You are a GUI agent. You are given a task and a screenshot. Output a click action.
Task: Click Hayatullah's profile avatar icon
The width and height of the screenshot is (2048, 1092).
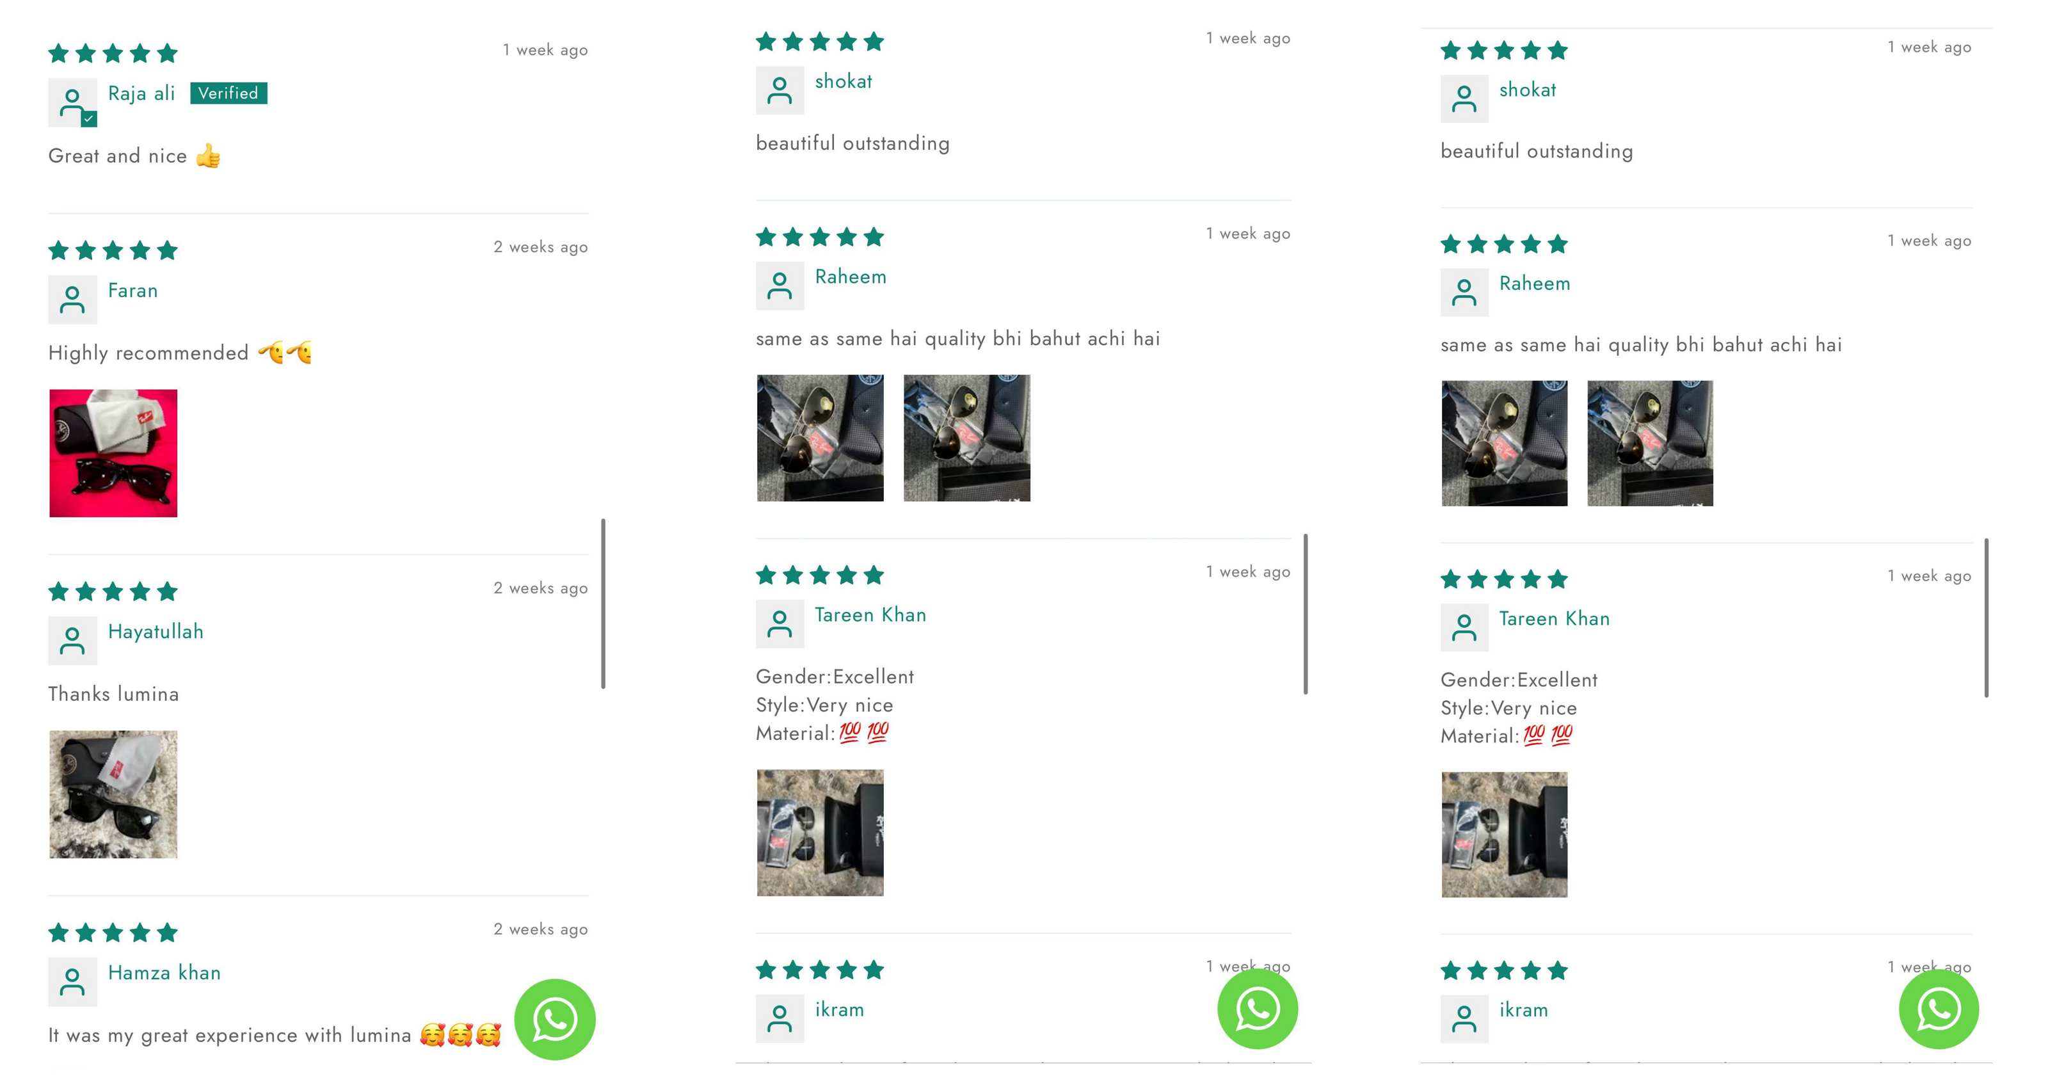coord(72,640)
